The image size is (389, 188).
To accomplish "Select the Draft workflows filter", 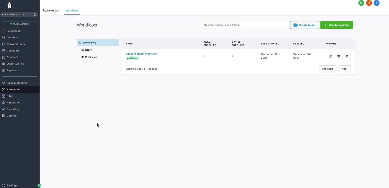I will click(x=88, y=50).
